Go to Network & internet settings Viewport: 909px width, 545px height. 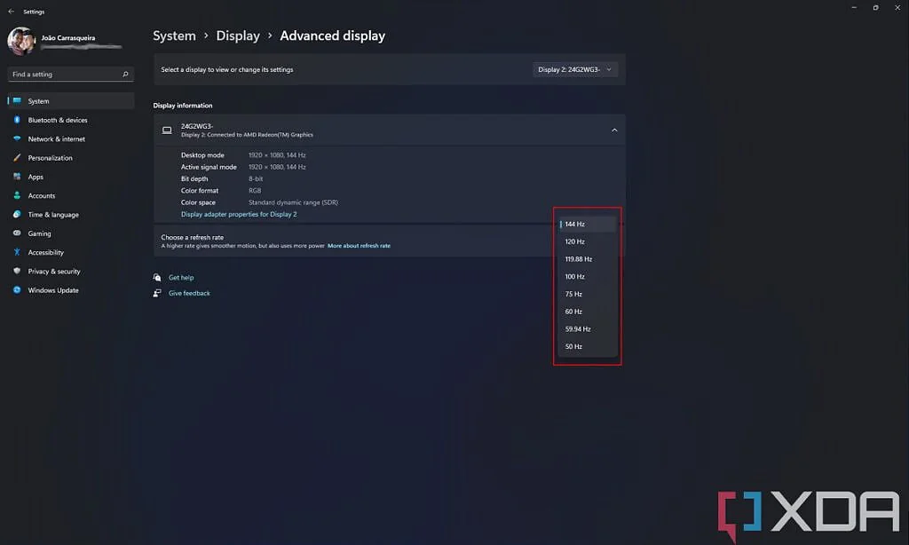pos(56,139)
